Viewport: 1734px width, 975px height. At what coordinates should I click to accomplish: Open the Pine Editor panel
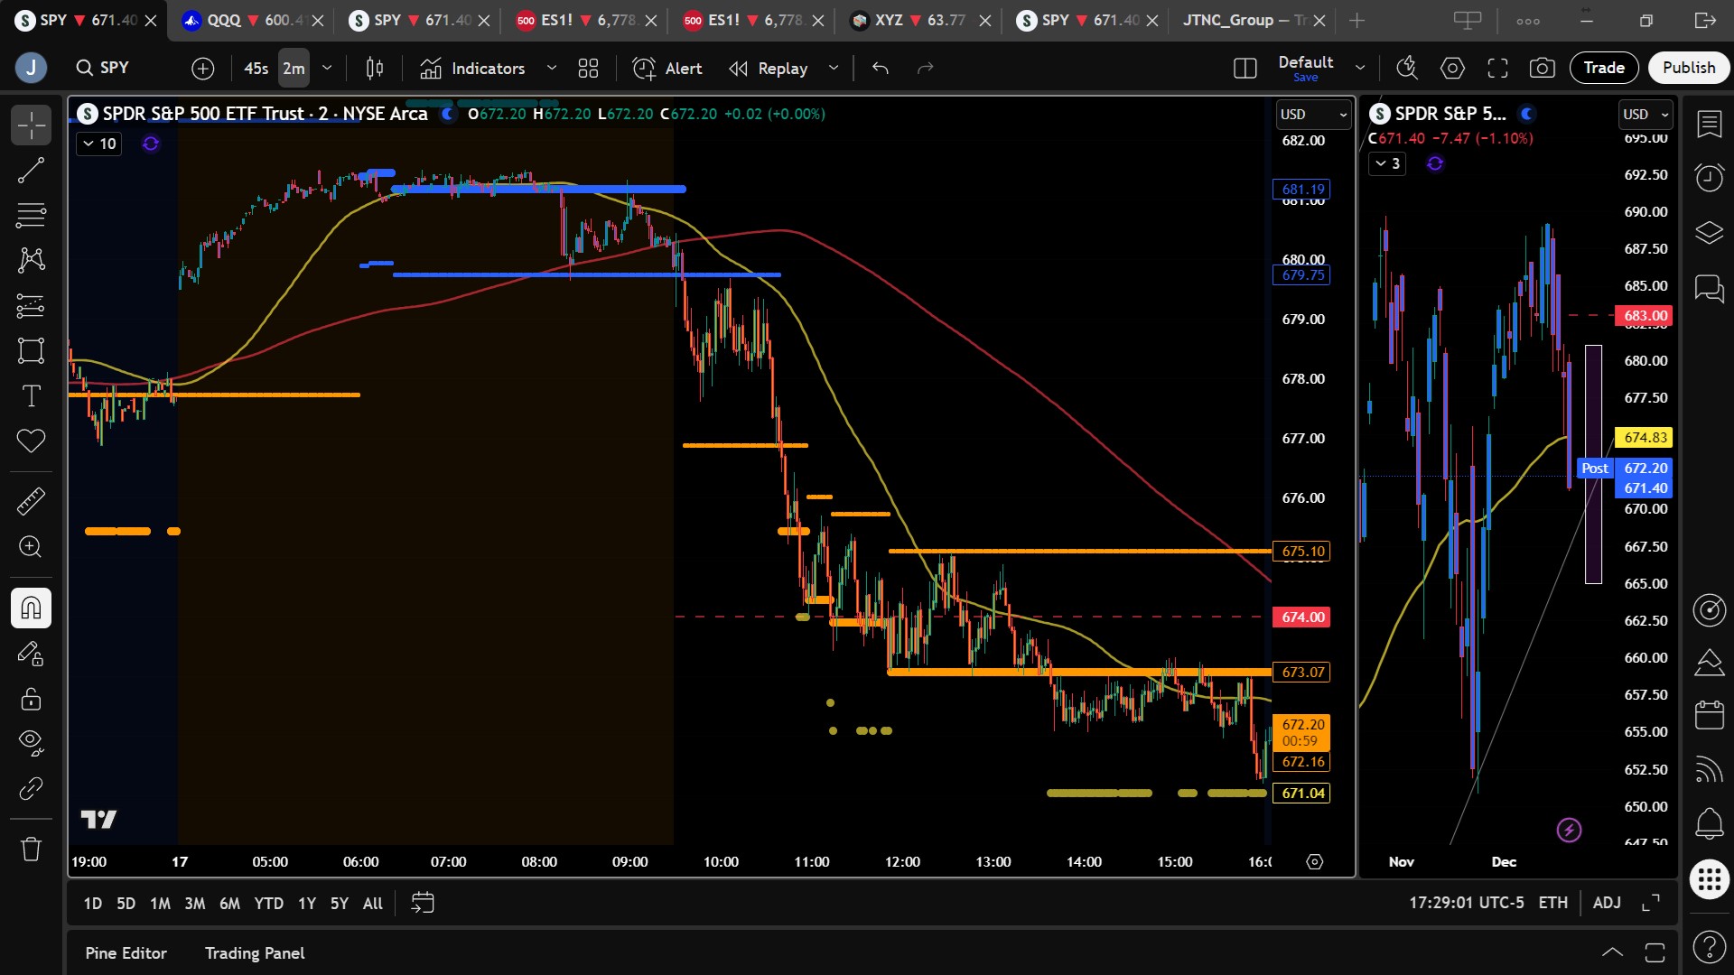pos(126,952)
